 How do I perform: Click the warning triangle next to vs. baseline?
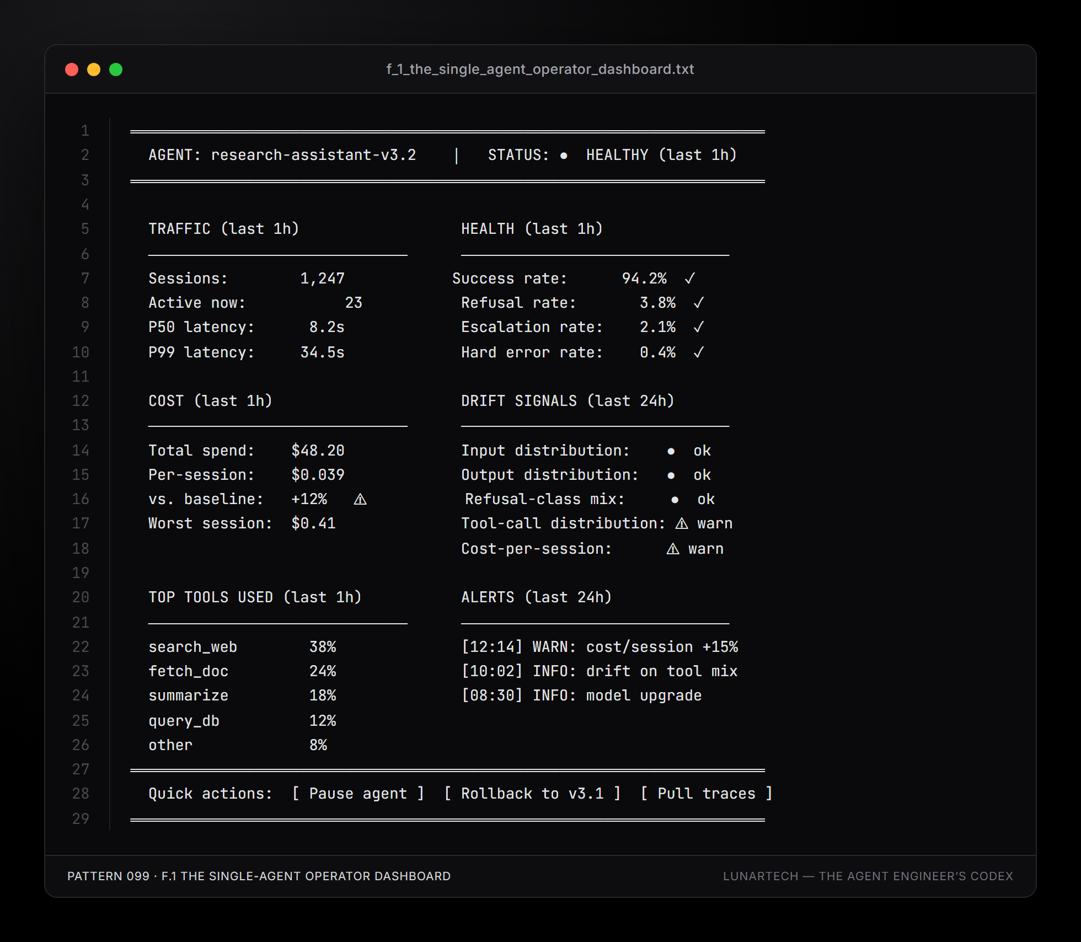click(360, 499)
